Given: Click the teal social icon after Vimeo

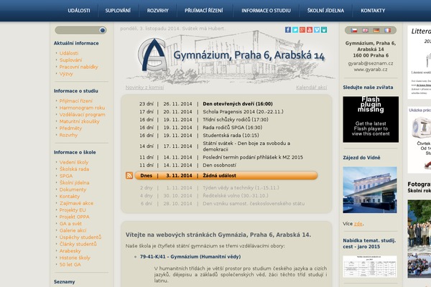Looking at the screenshot, I should [324, 29].
